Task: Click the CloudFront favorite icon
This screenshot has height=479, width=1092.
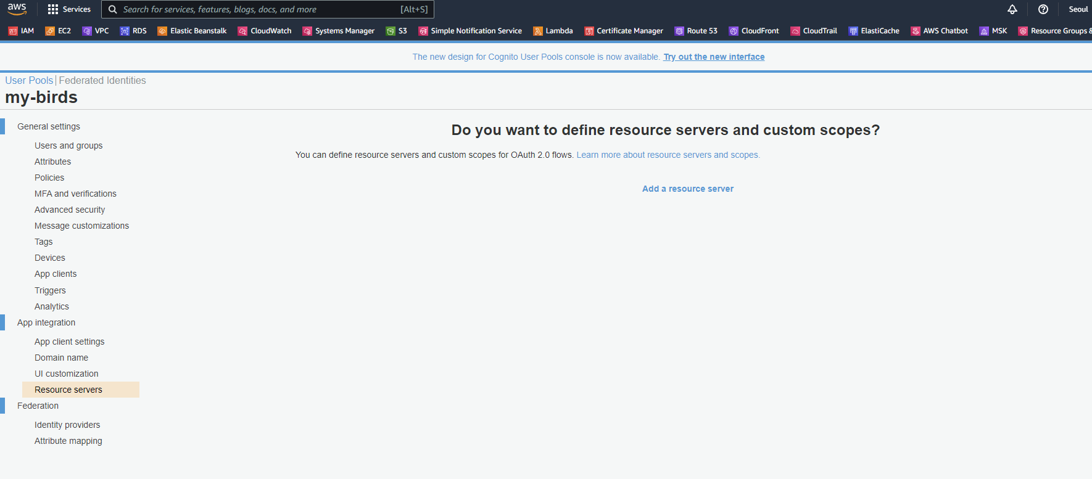Action: (734, 31)
